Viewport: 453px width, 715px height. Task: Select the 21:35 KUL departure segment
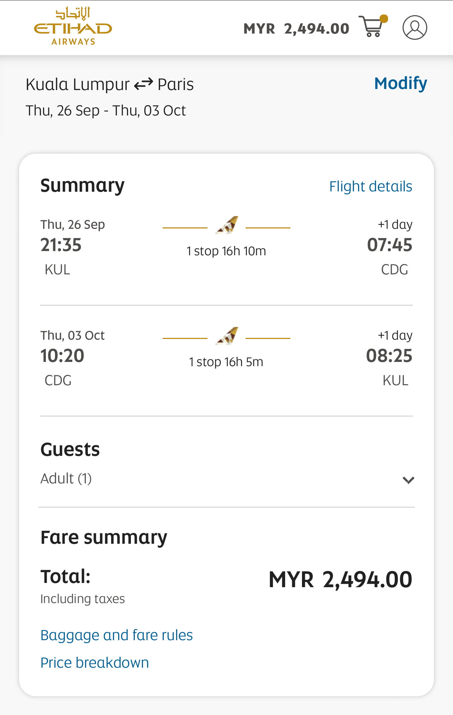(226, 247)
